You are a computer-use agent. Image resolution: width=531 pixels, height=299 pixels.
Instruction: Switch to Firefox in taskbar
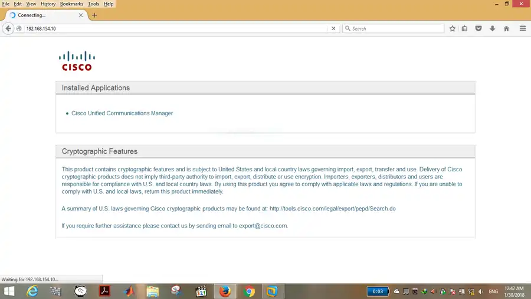[225, 291]
